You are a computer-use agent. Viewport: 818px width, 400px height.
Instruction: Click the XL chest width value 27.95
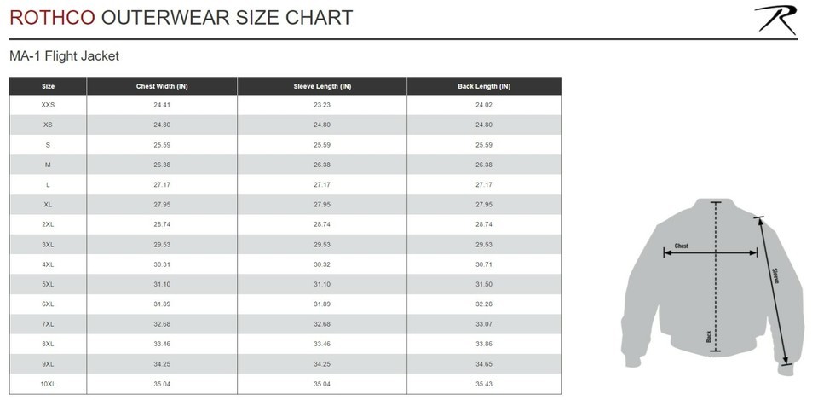(162, 205)
